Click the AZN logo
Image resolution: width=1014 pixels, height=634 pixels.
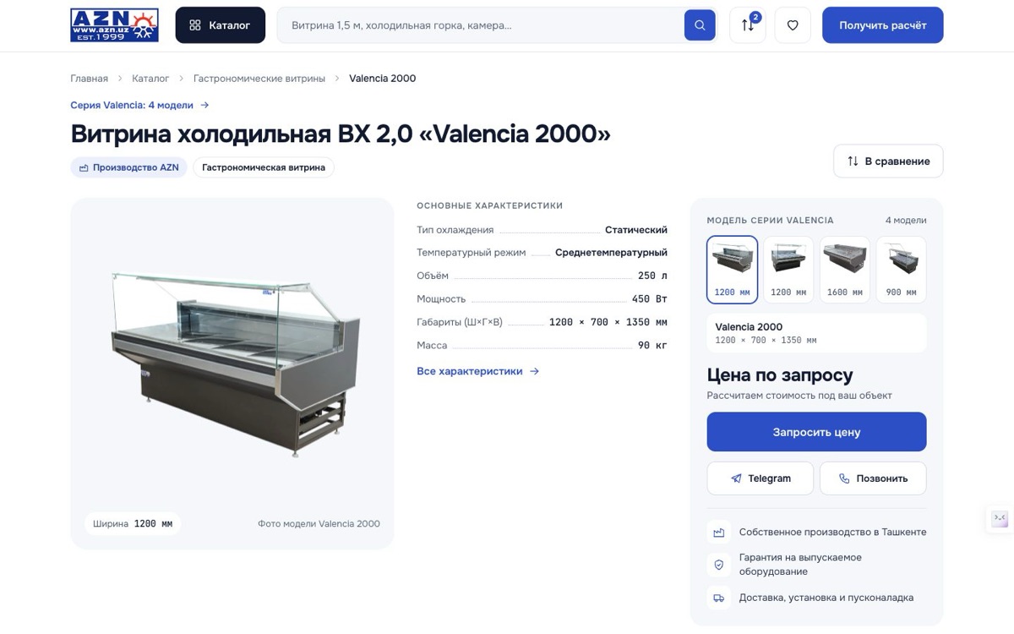click(x=114, y=25)
